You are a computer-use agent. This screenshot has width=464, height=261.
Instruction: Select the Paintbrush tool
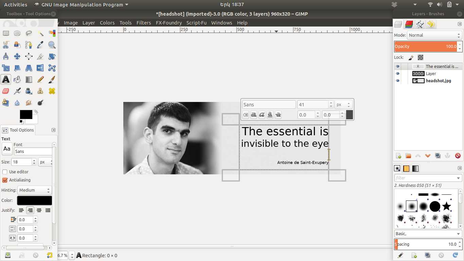(52, 80)
